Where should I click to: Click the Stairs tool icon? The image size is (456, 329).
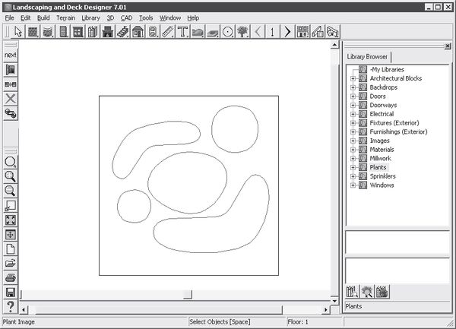(122, 32)
